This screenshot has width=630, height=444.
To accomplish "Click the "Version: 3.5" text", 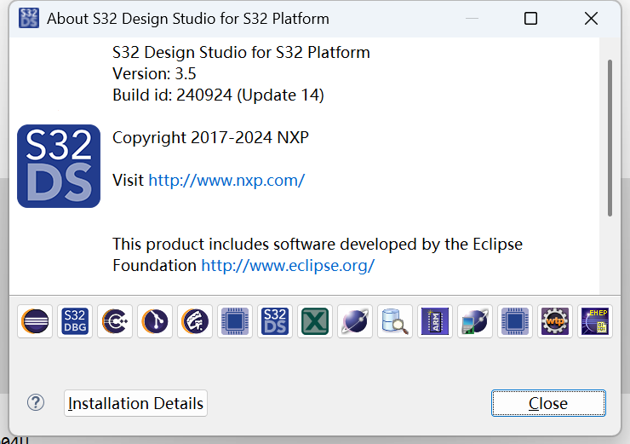I will (x=154, y=73).
